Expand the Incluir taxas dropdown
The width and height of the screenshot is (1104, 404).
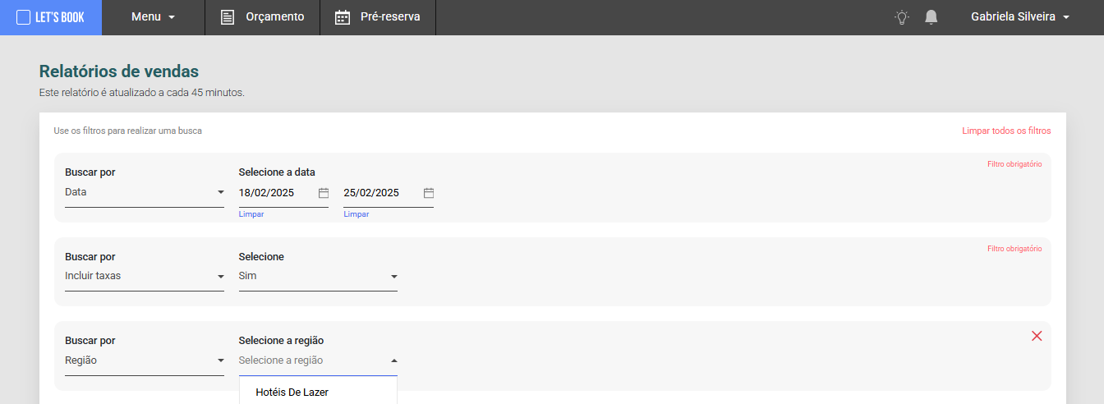click(145, 277)
